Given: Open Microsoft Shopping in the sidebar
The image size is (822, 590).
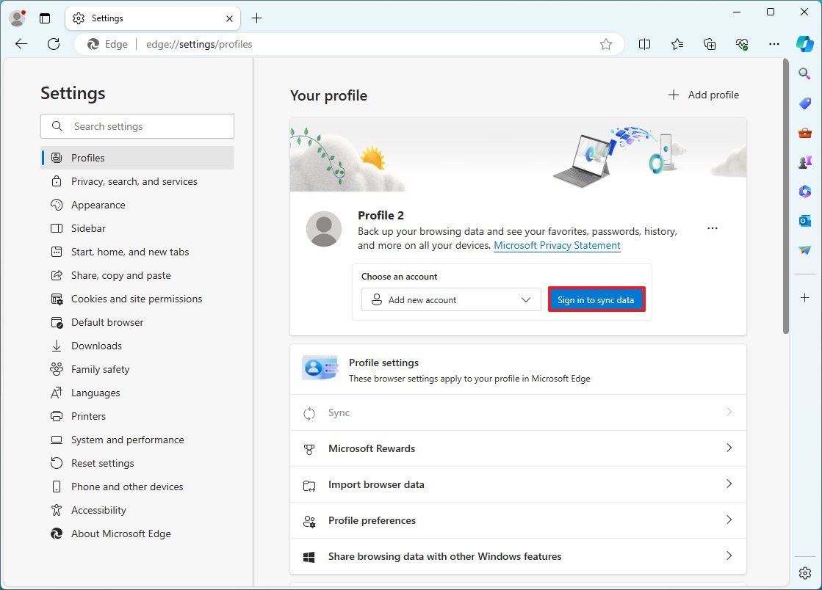Looking at the screenshot, I should click(x=804, y=103).
